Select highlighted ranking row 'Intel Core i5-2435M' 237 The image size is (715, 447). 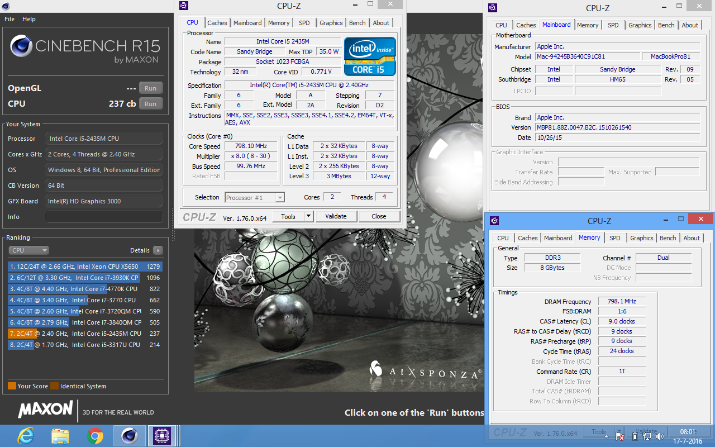pyautogui.click(x=84, y=334)
